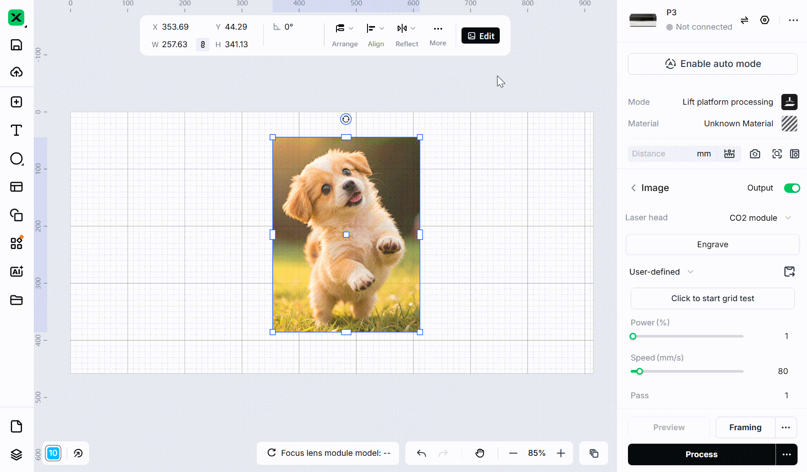Open the apps grid icon
The height and width of the screenshot is (472, 807).
click(16, 243)
